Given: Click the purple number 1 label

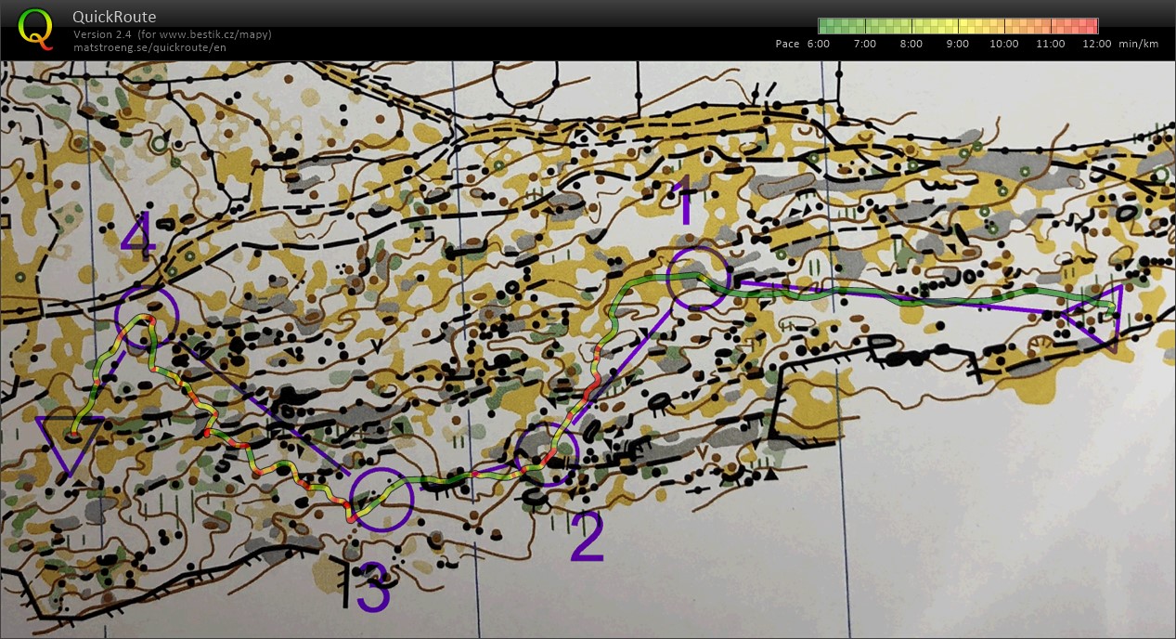Looking at the screenshot, I should [685, 204].
